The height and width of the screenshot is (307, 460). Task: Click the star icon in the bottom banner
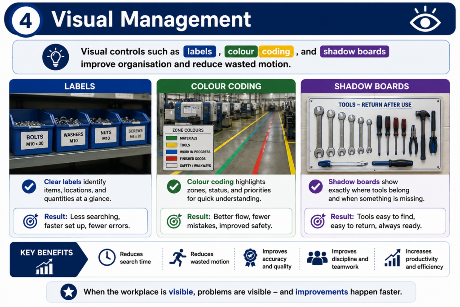tap(69, 292)
